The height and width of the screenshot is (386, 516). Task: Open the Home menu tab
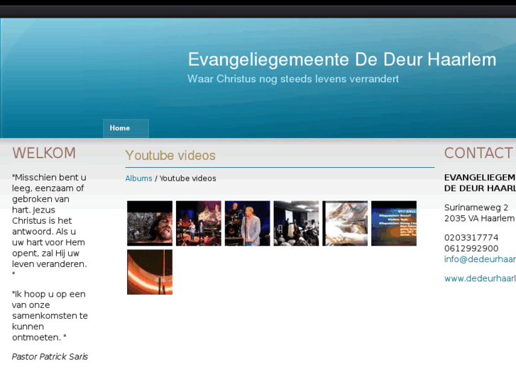[126, 128]
